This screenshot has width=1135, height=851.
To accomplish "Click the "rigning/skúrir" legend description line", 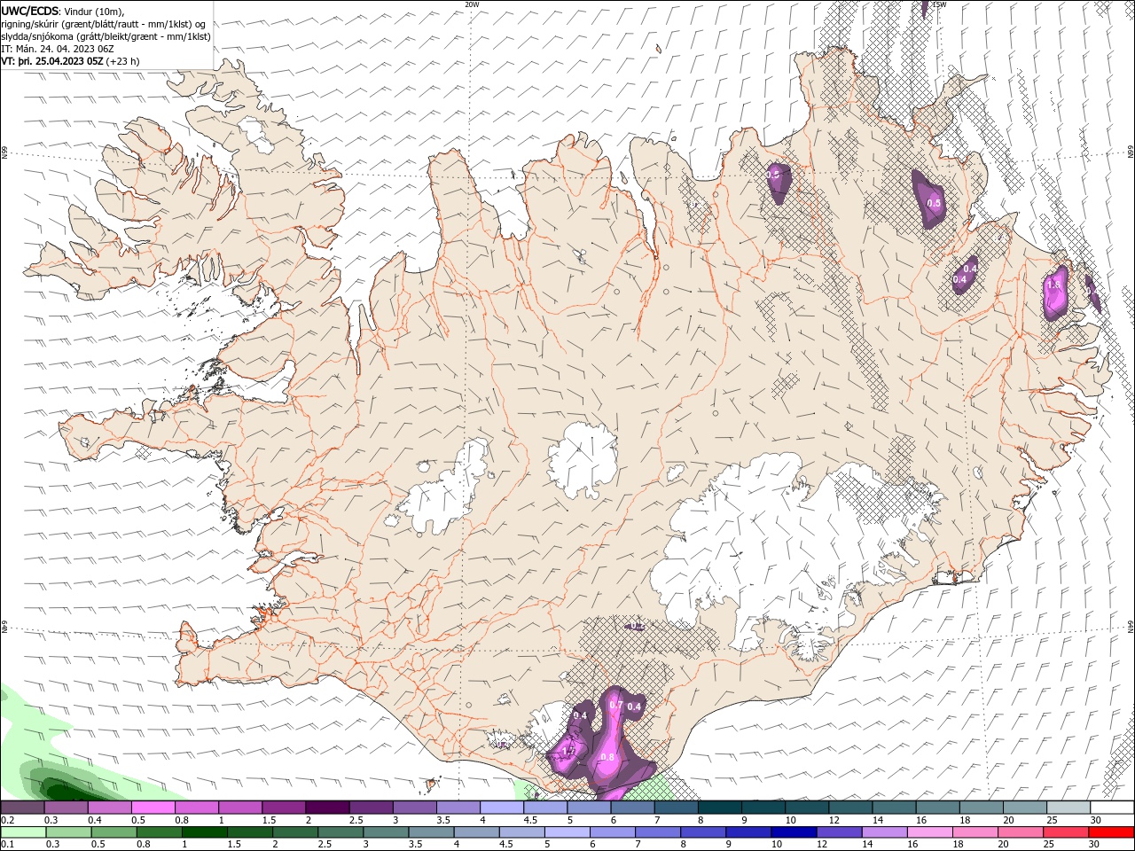I will click(x=104, y=23).
